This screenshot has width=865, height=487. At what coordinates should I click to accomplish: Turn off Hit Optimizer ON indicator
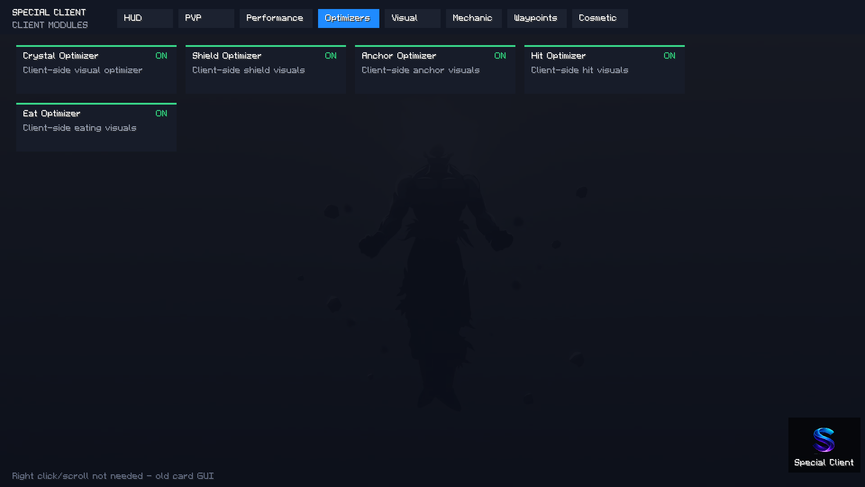pos(669,56)
